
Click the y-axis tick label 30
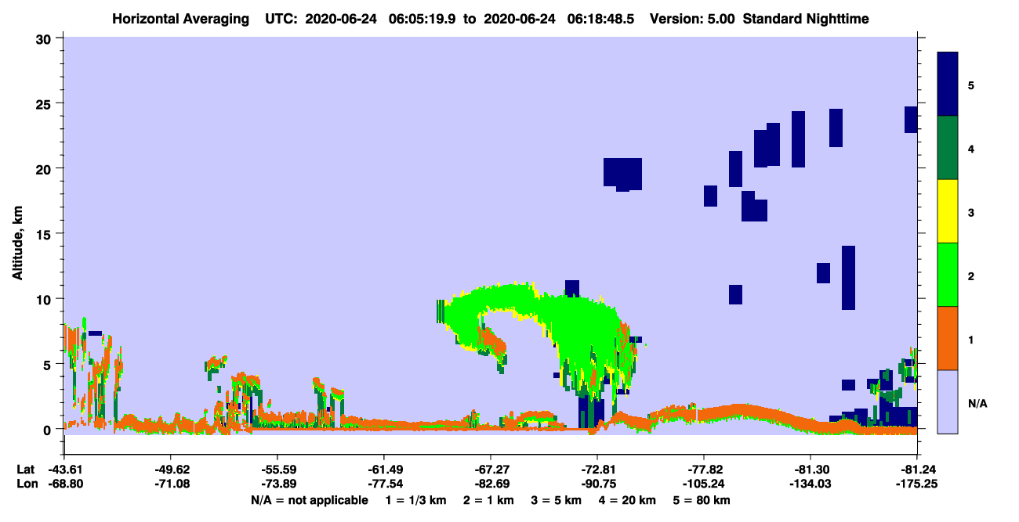pos(45,38)
